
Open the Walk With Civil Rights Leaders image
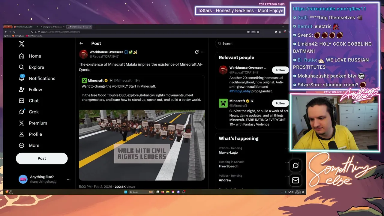pos(142,145)
